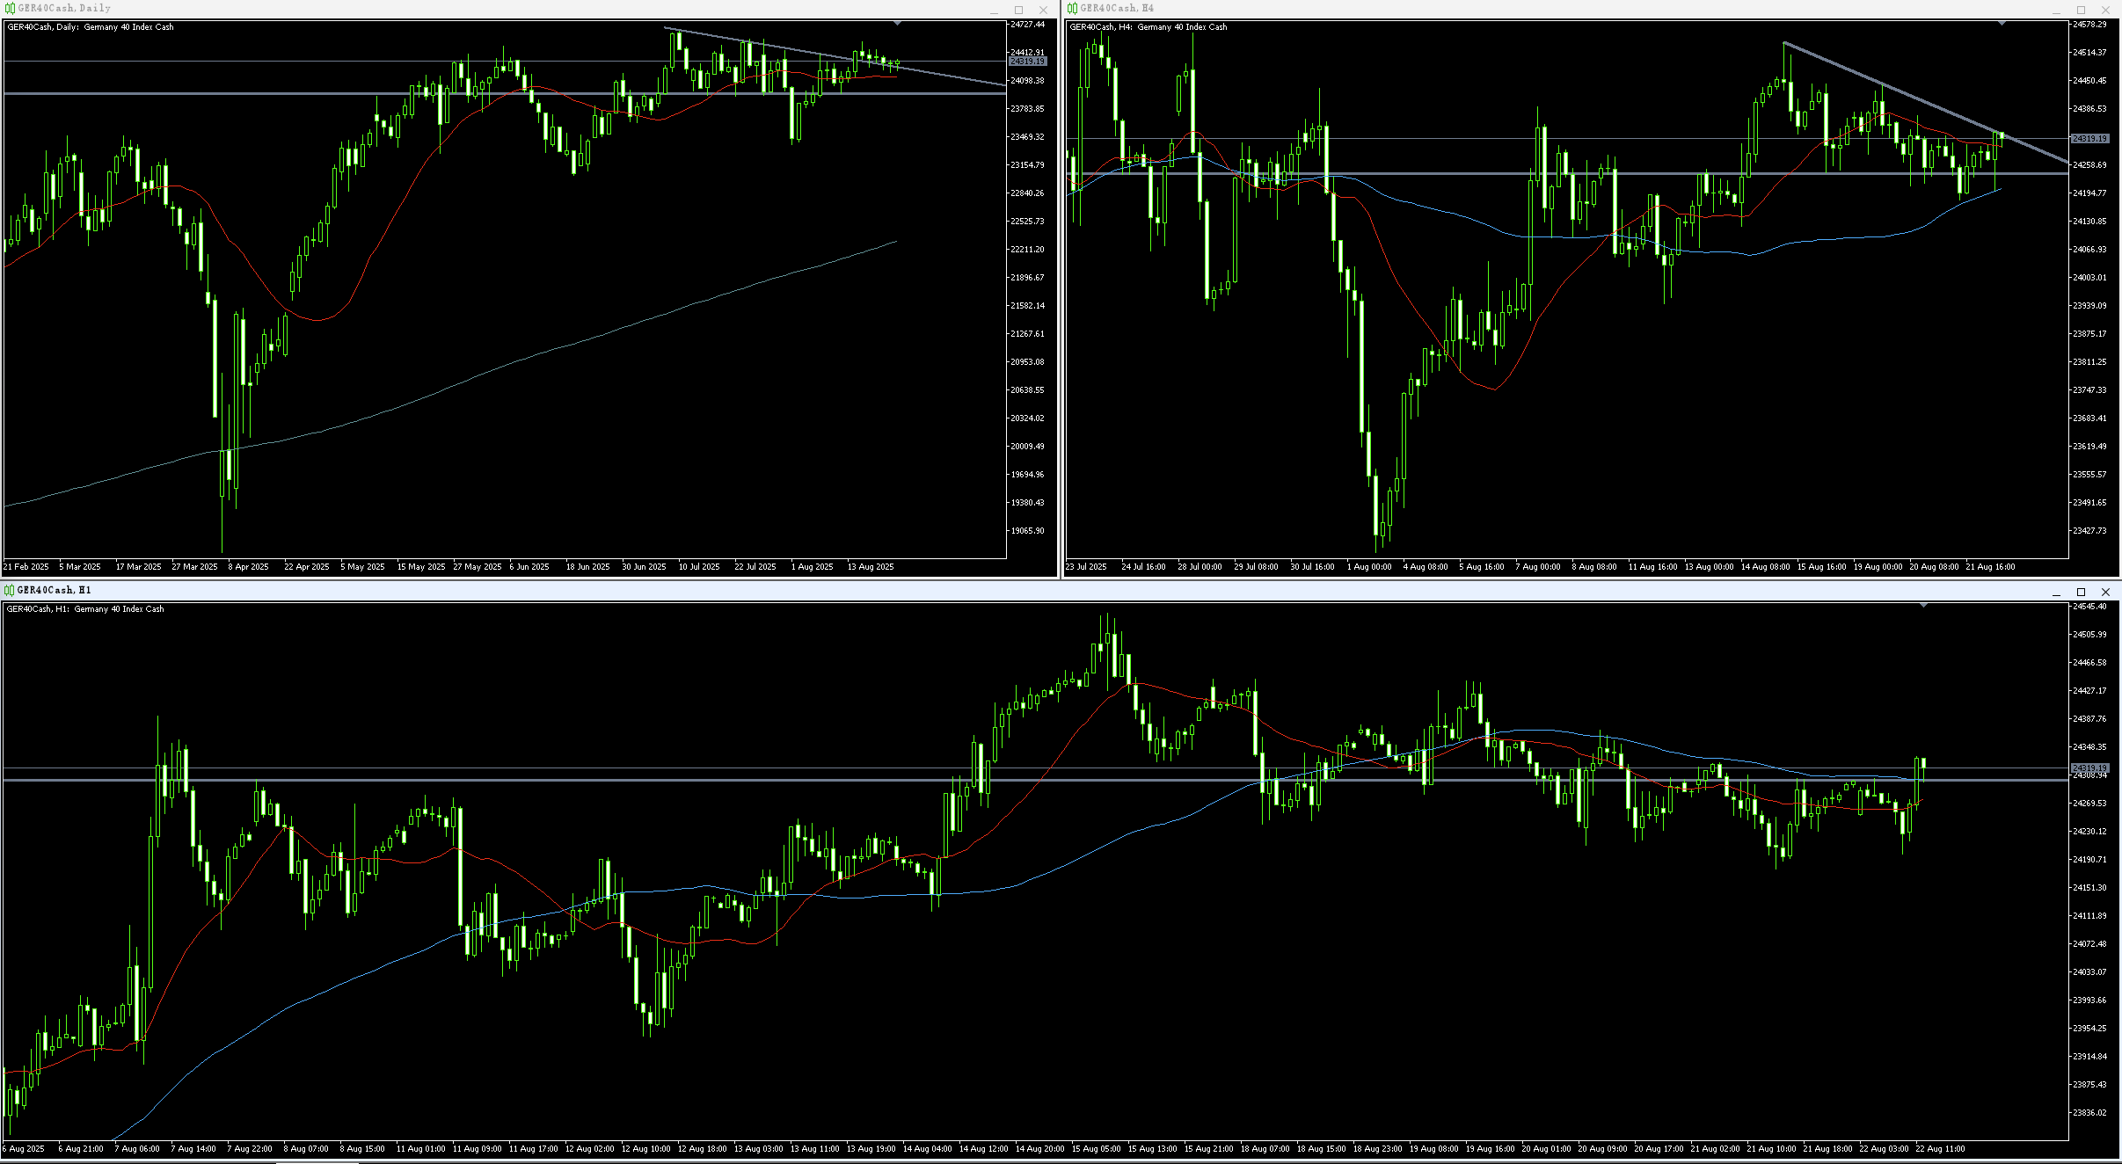
Task: Maximize the GER40Cash H1 chart window
Action: pos(2081,592)
